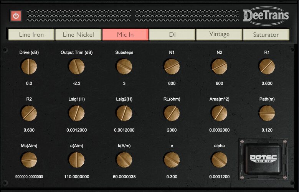This screenshot has width=299, height=192.
Task: Click the Ms(A/m) knob
Action: (x=29, y=160)
